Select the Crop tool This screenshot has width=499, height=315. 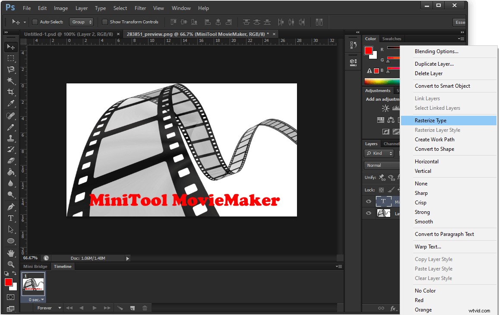pos(10,92)
